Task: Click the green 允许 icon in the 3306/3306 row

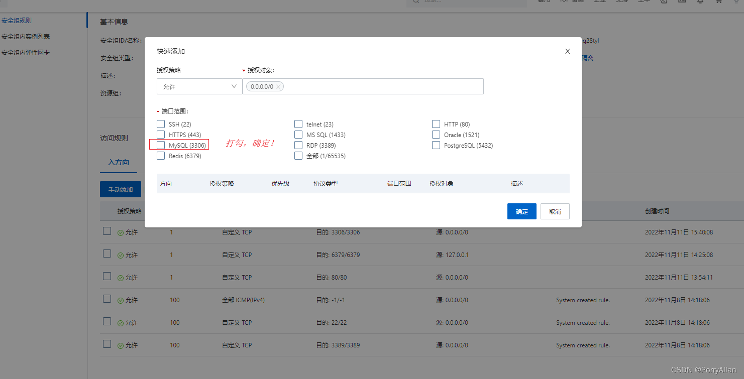Action: [x=121, y=233]
